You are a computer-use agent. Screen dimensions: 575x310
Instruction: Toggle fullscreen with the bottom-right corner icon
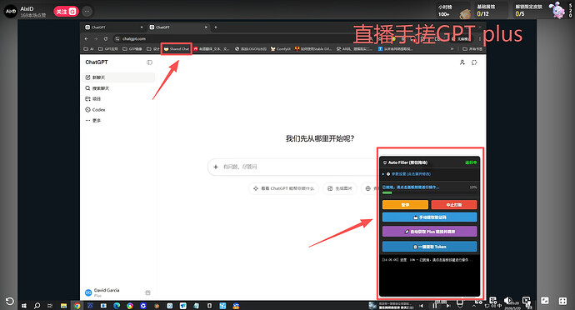(562, 301)
